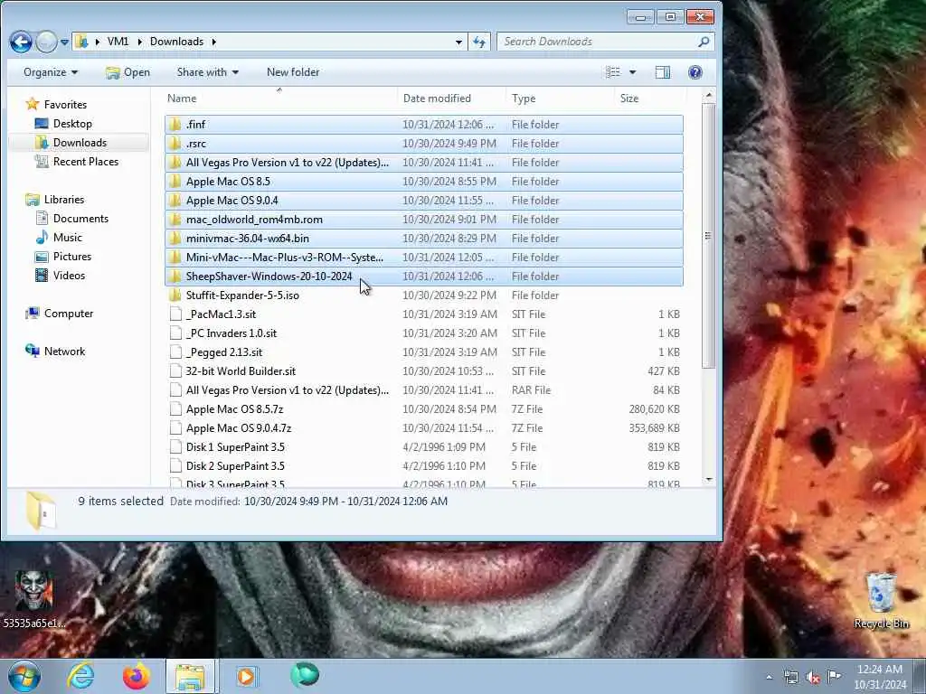Select Disk 1 SuperPaint 3.5 file
Image resolution: width=926 pixels, height=694 pixels.
tap(424, 446)
